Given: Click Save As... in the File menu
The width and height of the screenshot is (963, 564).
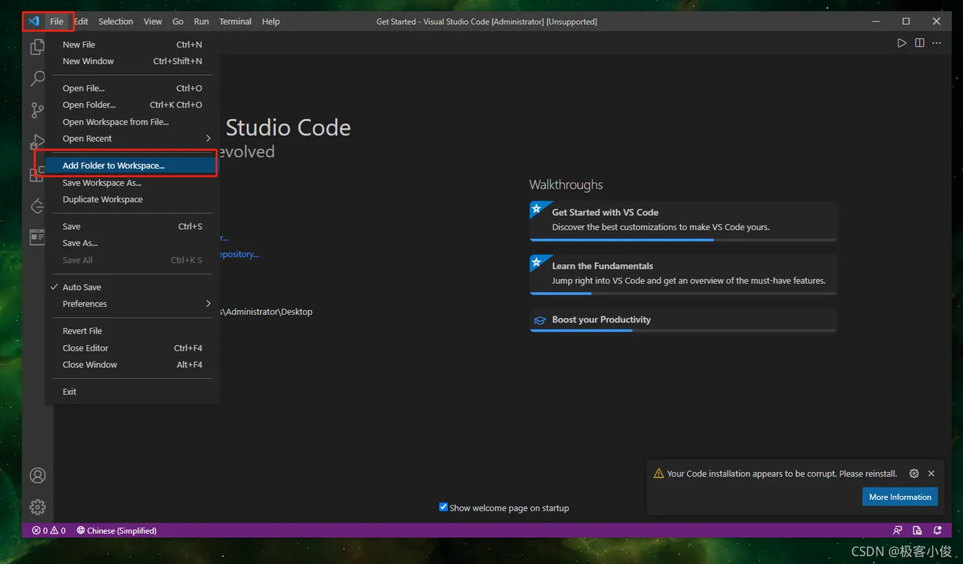Looking at the screenshot, I should pyautogui.click(x=133, y=243).
